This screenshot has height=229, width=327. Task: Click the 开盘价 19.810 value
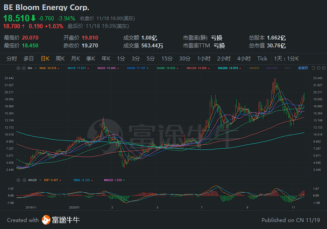90,38
